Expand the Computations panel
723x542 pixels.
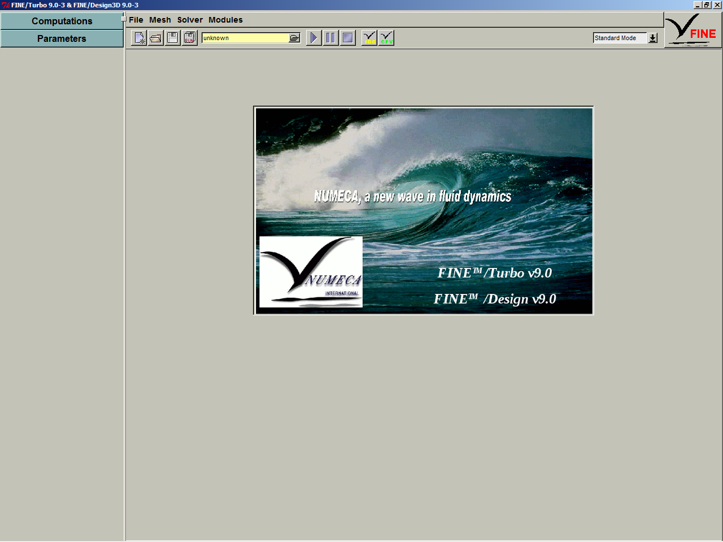pyautogui.click(x=62, y=21)
